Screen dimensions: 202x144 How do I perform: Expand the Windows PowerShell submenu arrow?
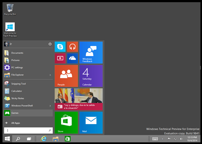tap(50, 106)
